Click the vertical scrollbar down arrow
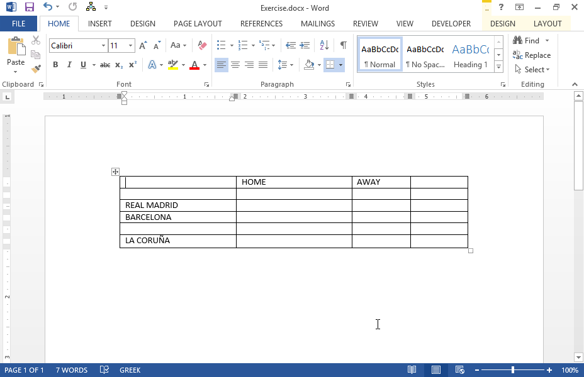This screenshot has height=377, width=584. [578, 358]
